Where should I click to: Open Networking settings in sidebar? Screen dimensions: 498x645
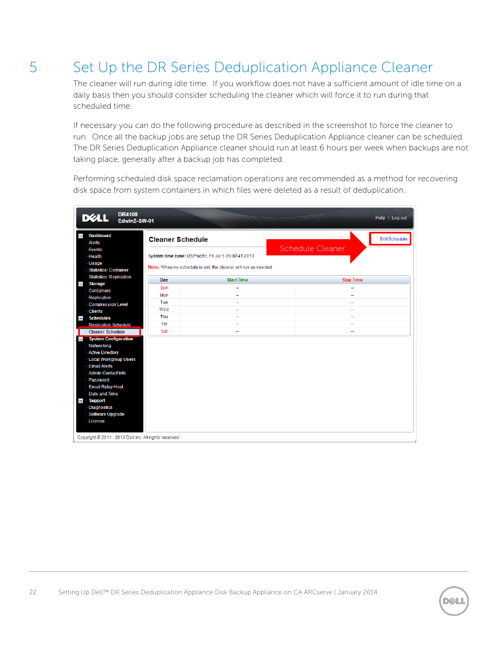click(x=100, y=346)
